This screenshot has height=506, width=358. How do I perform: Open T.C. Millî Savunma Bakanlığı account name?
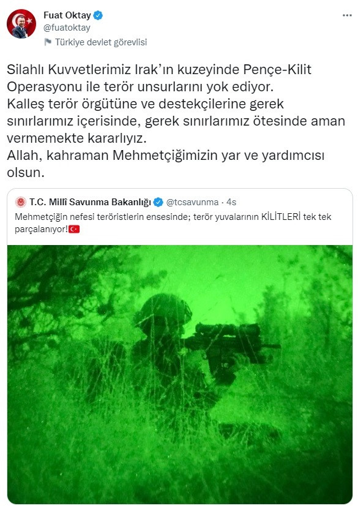point(90,202)
